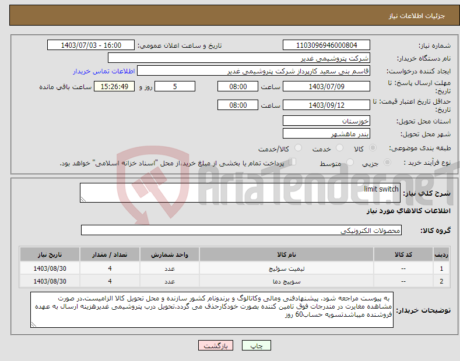460x361 pixels.
Task: Click the delivery province field خوزستان
Action: pos(326,121)
